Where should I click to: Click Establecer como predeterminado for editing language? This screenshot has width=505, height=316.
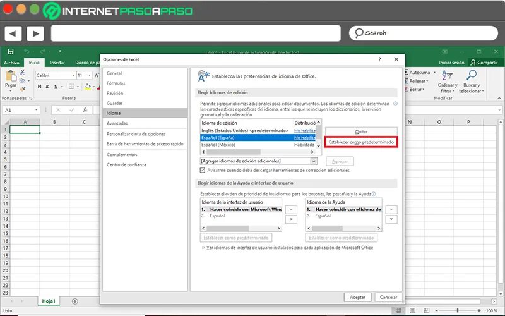pyautogui.click(x=361, y=142)
